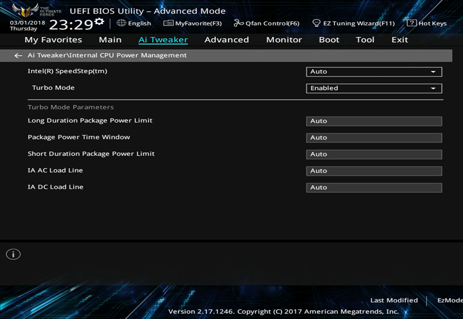
Task: Click the Qfan Control fan icon
Action: point(238,23)
